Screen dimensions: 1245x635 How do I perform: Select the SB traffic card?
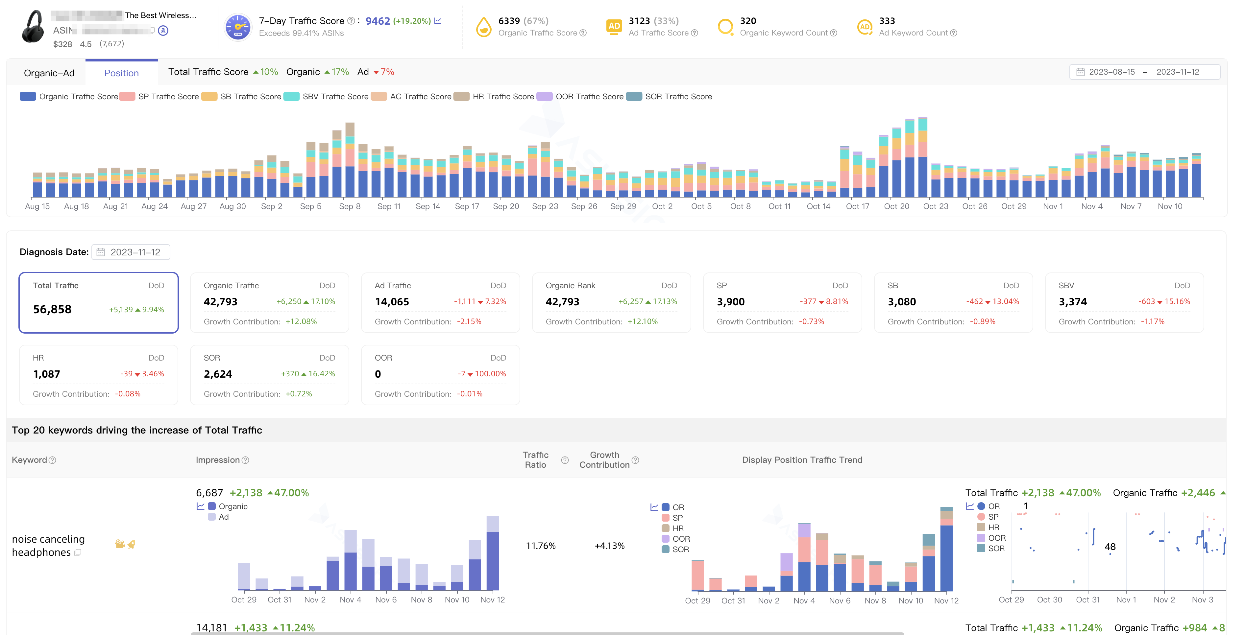[954, 303]
